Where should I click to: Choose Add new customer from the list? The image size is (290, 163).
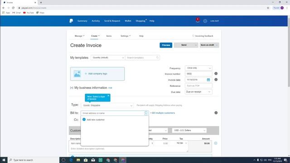click(x=96, y=120)
